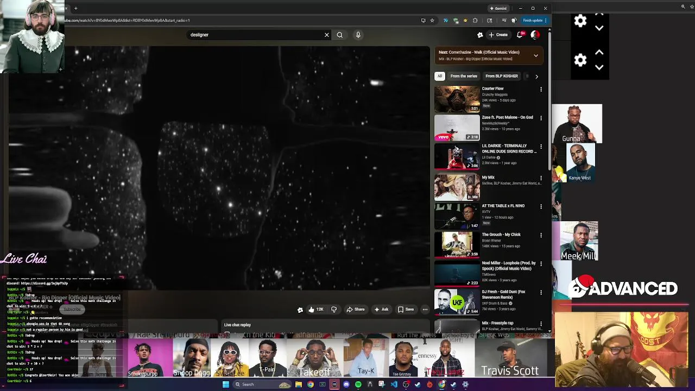Open the options menu for 'DJ Fresh - Gold Dust'
The image size is (695, 391).
click(541, 293)
